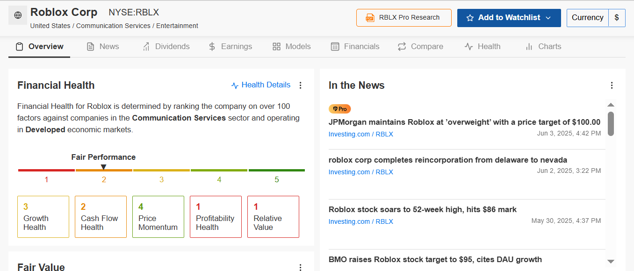Click news list scroll-up arrow
This screenshot has width=634, height=271.
coord(611,105)
